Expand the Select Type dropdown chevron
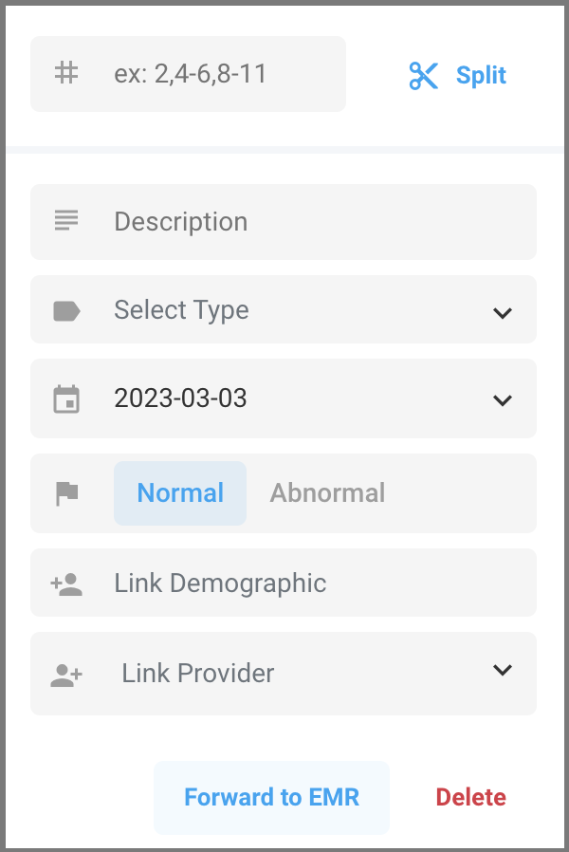Viewport: 569px width, 852px height. click(503, 312)
